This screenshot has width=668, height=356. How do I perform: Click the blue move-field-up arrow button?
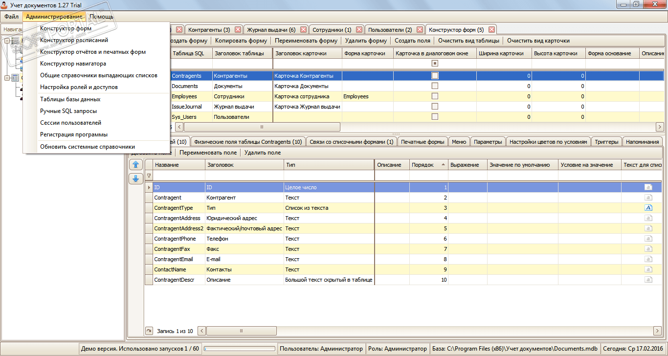[135, 165]
